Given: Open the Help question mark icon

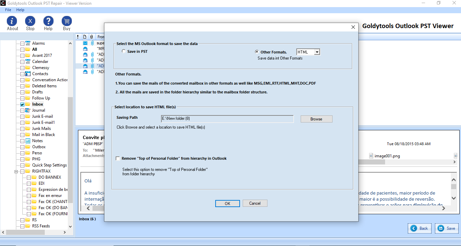Looking at the screenshot, I should point(48,21).
